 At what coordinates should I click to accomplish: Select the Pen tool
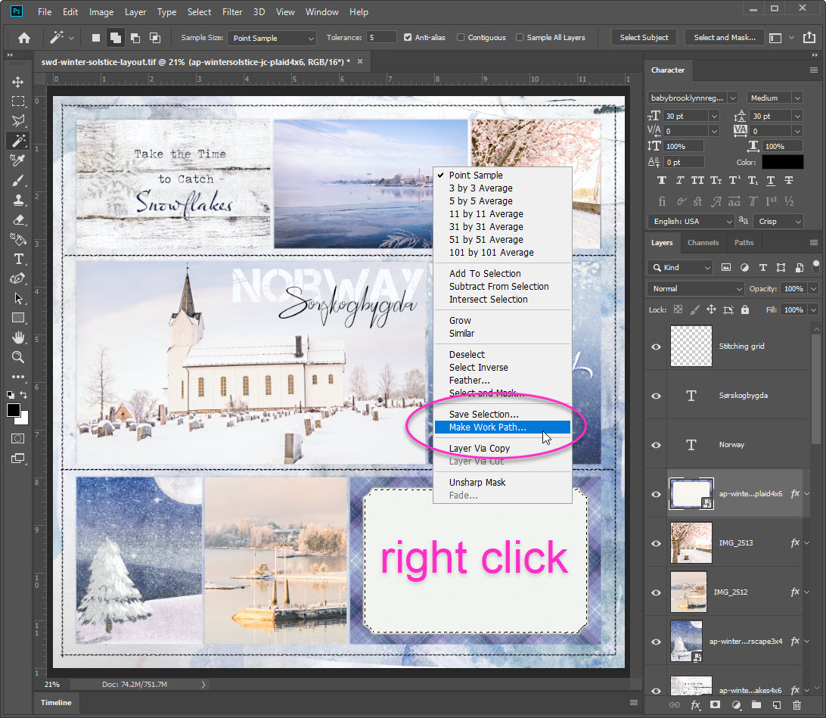click(18, 278)
